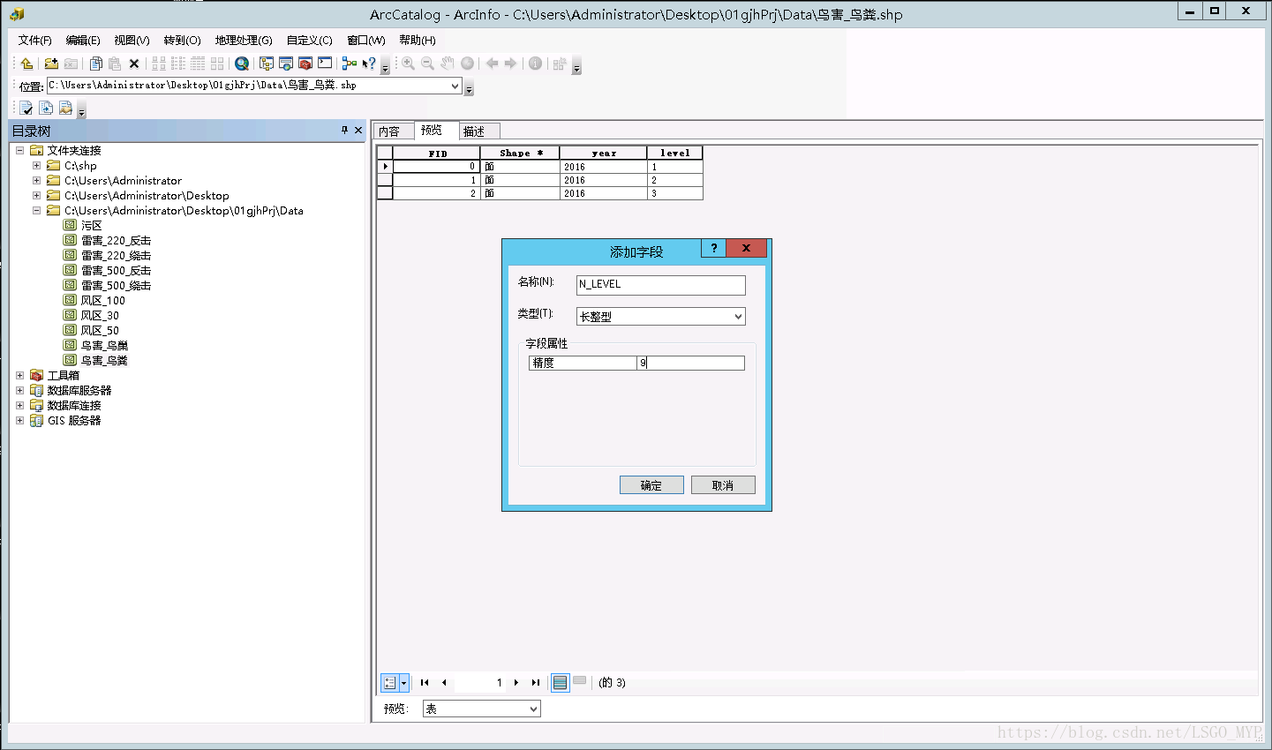Click the Validate Metadata icon
This screenshot has width=1272, height=750.
pyautogui.click(x=26, y=108)
